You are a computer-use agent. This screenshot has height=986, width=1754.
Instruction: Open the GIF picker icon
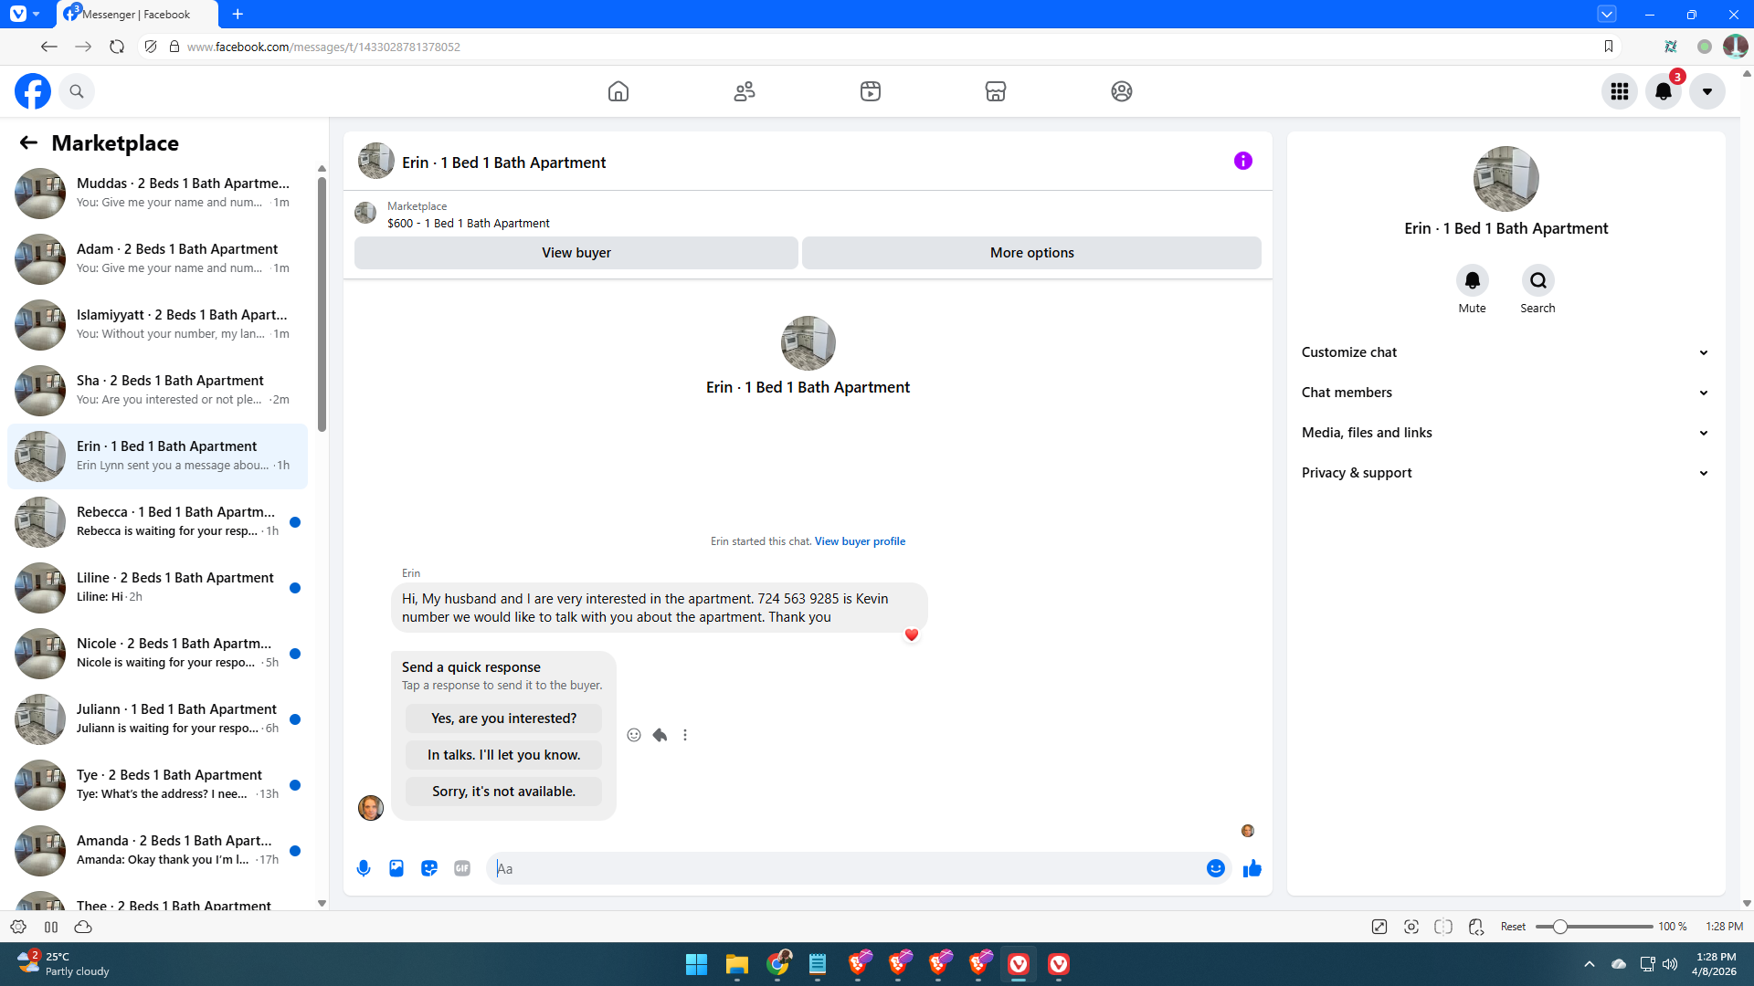pos(462,868)
